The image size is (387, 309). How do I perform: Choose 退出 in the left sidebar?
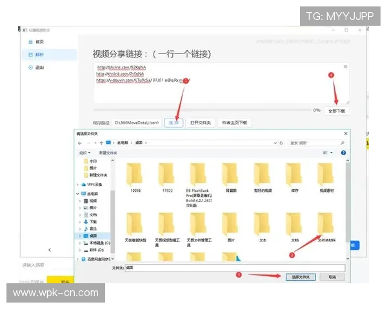tap(36, 68)
